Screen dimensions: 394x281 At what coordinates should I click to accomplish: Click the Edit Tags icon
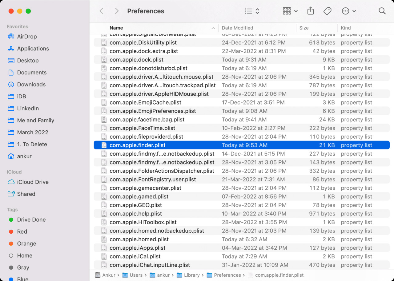pos(328,11)
